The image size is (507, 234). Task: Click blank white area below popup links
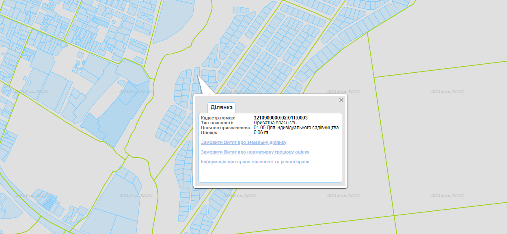coord(270,174)
